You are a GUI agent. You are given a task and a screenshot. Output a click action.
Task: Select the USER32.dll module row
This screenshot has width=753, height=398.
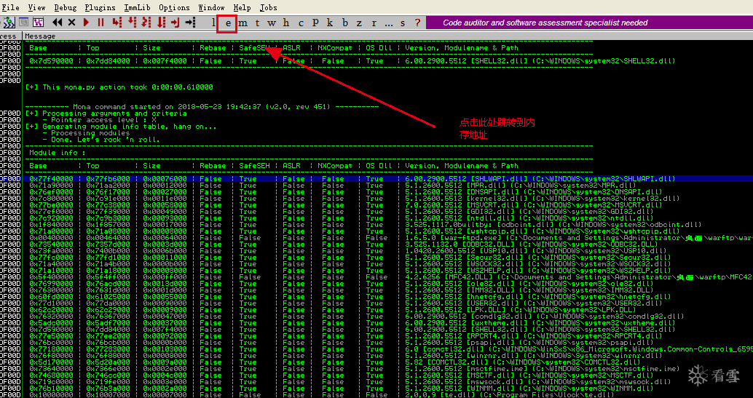point(388,303)
